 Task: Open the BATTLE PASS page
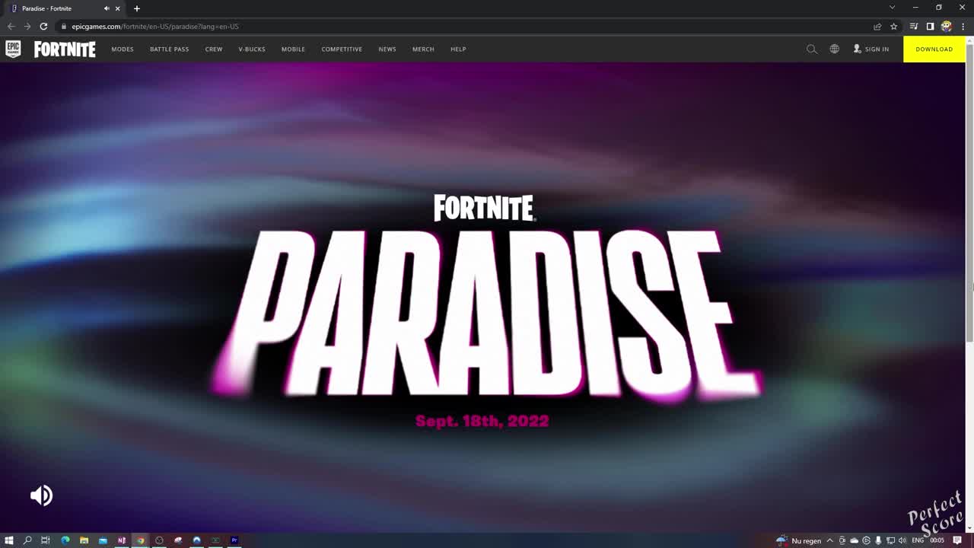[169, 49]
